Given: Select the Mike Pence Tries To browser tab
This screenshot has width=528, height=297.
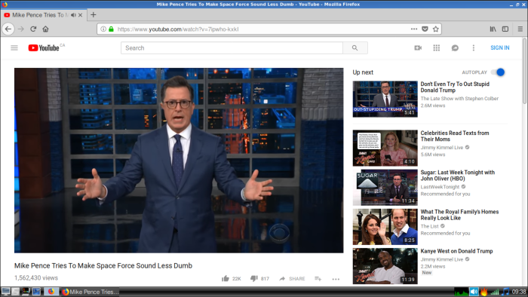Looking at the screenshot, I should (44, 15).
